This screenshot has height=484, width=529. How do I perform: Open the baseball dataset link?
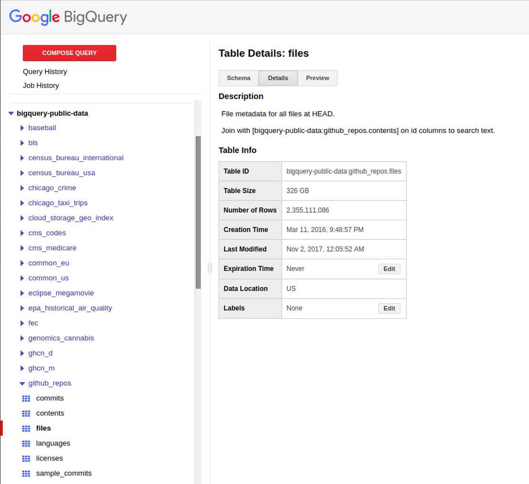pos(42,128)
